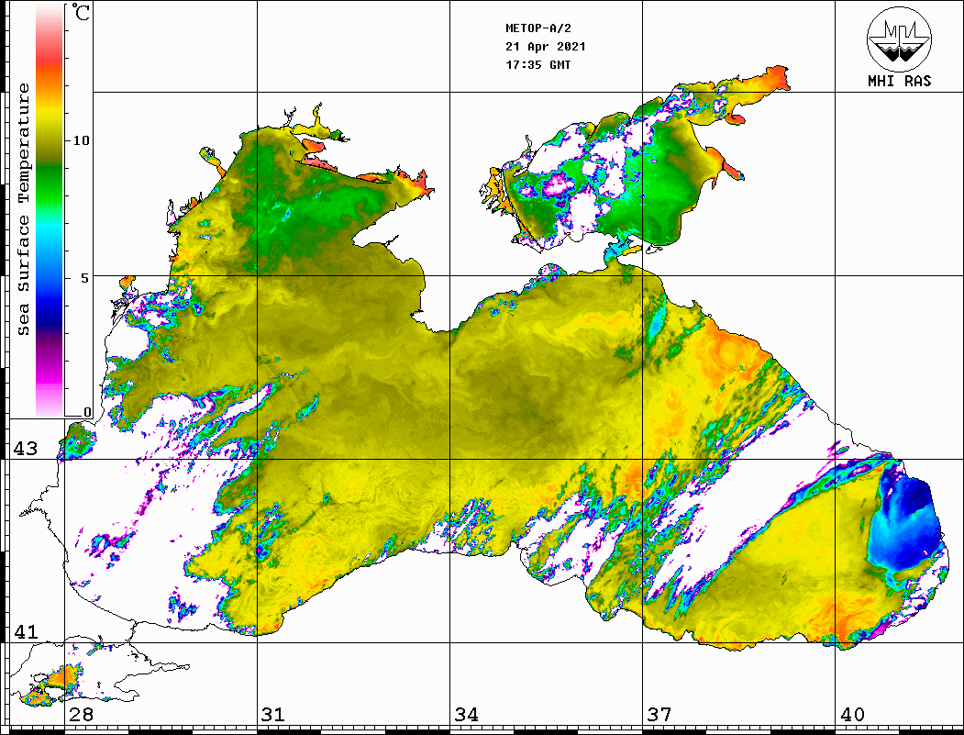
Task: Click the '10' tick on temperature scale
Action: point(81,140)
